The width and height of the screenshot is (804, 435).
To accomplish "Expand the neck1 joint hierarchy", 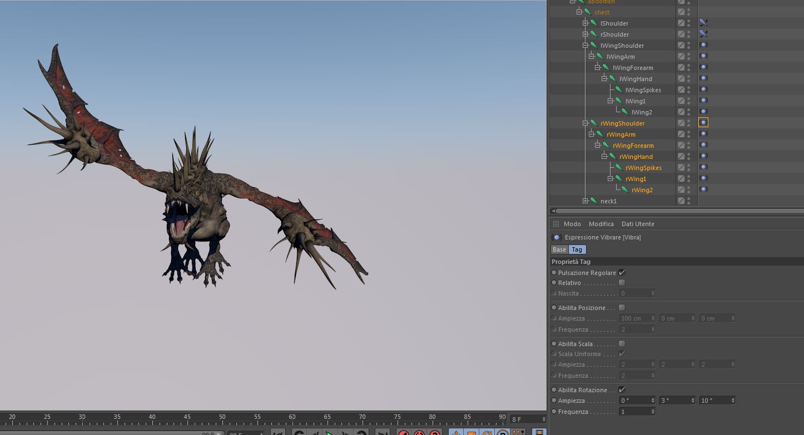I will point(585,201).
